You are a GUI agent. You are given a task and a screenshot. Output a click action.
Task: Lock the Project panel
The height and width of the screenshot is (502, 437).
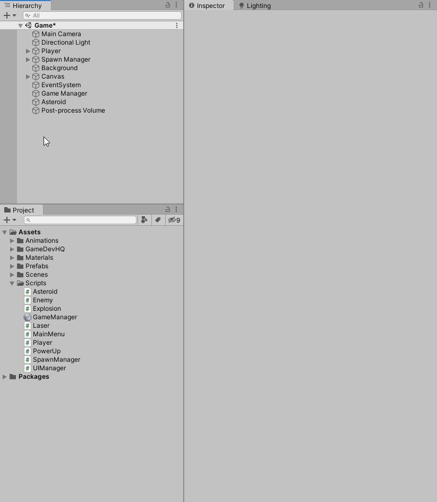pos(168,209)
